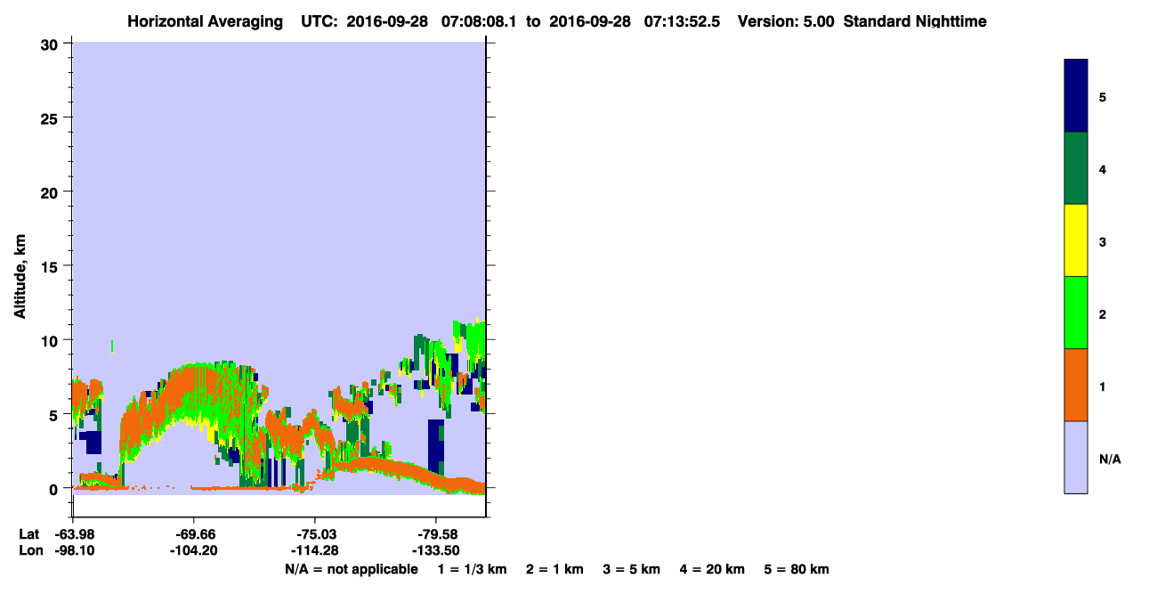
Task: Click the start time '07:08:08.1'
Action: 477,21
